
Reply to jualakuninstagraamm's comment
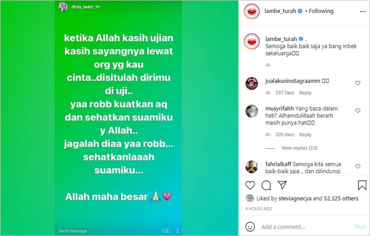tap(305, 93)
